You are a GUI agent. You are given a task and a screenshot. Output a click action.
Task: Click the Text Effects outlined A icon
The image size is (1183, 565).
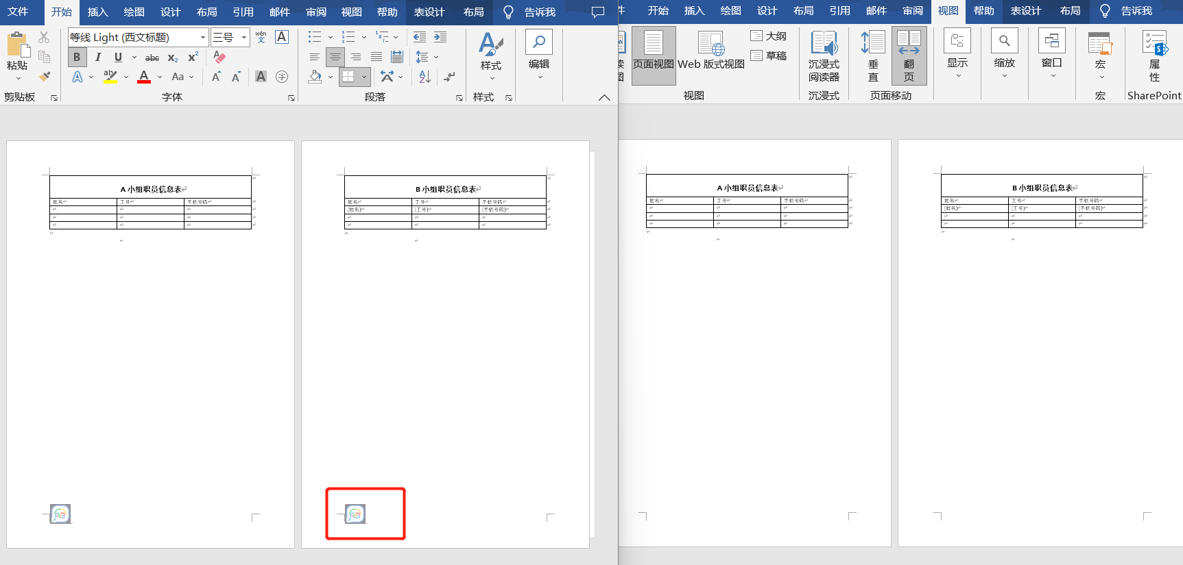click(77, 77)
